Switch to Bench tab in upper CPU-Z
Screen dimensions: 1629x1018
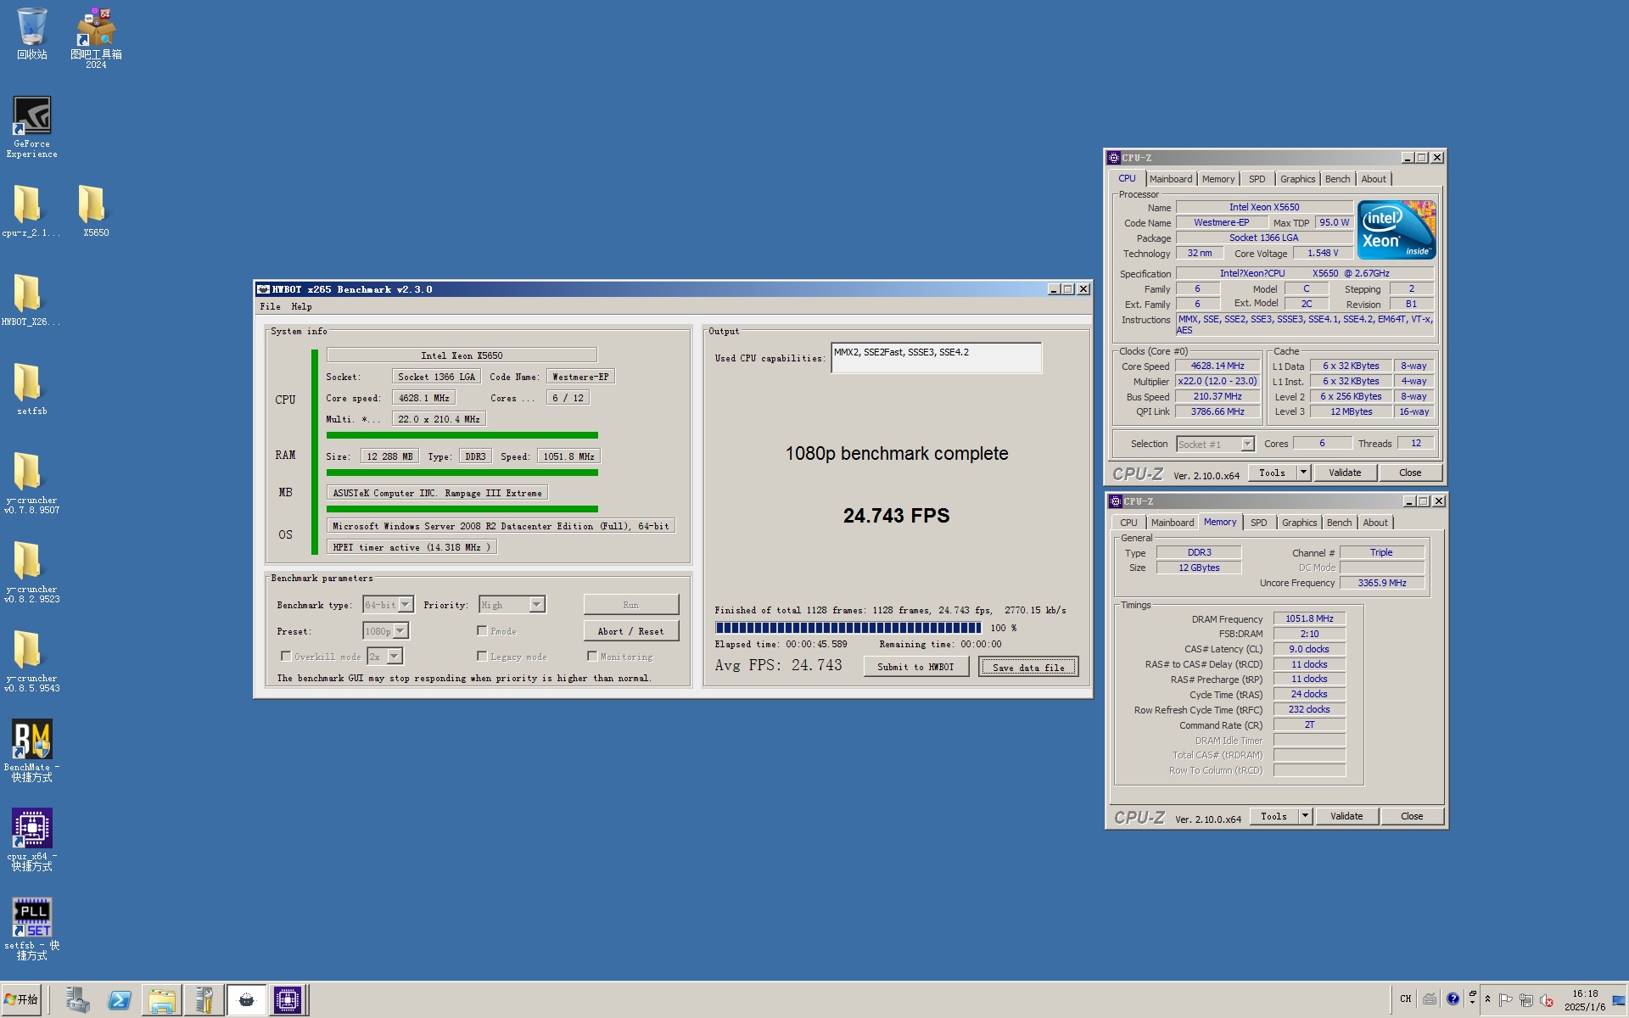pyautogui.click(x=1337, y=179)
